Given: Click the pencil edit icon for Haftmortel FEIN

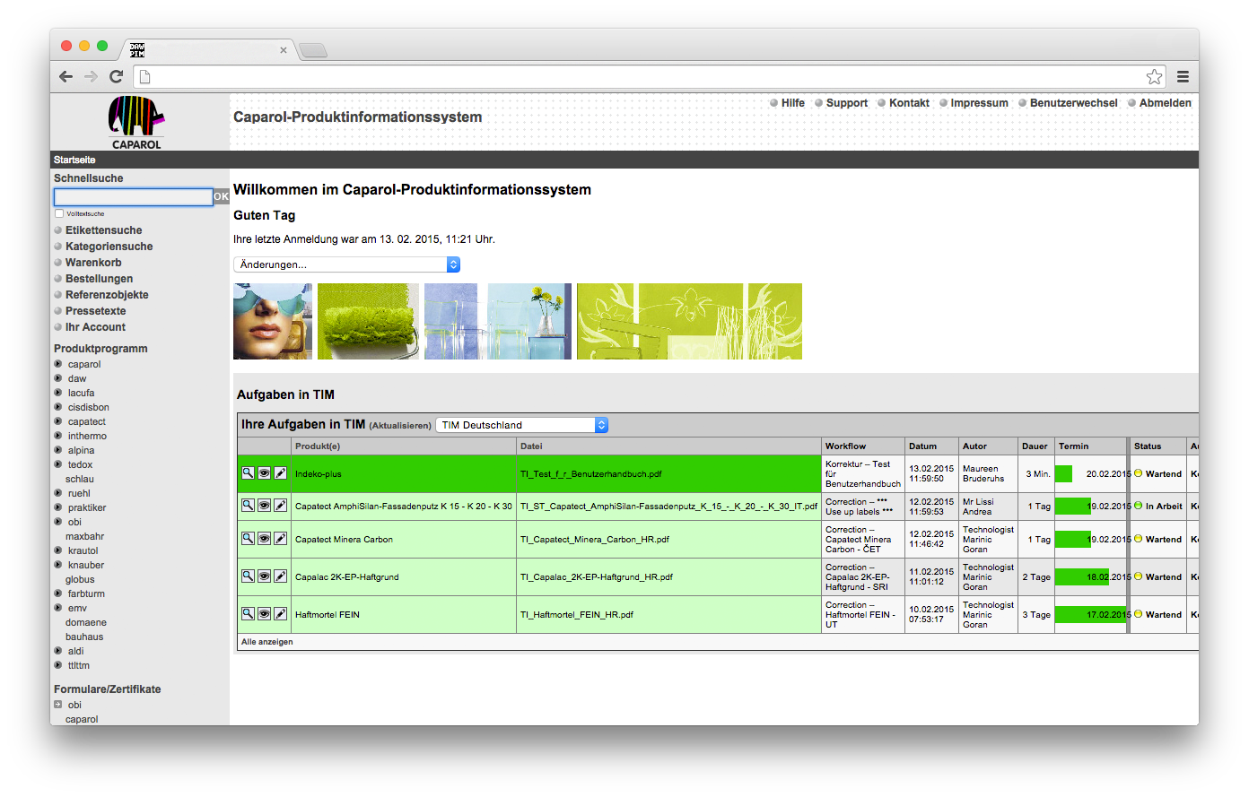Looking at the screenshot, I should [280, 614].
